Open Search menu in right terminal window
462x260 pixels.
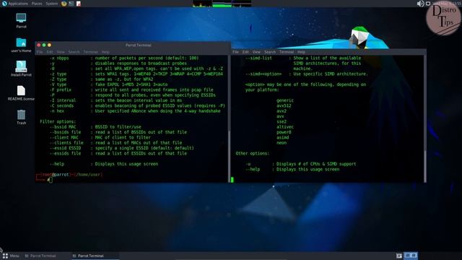point(270,52)
